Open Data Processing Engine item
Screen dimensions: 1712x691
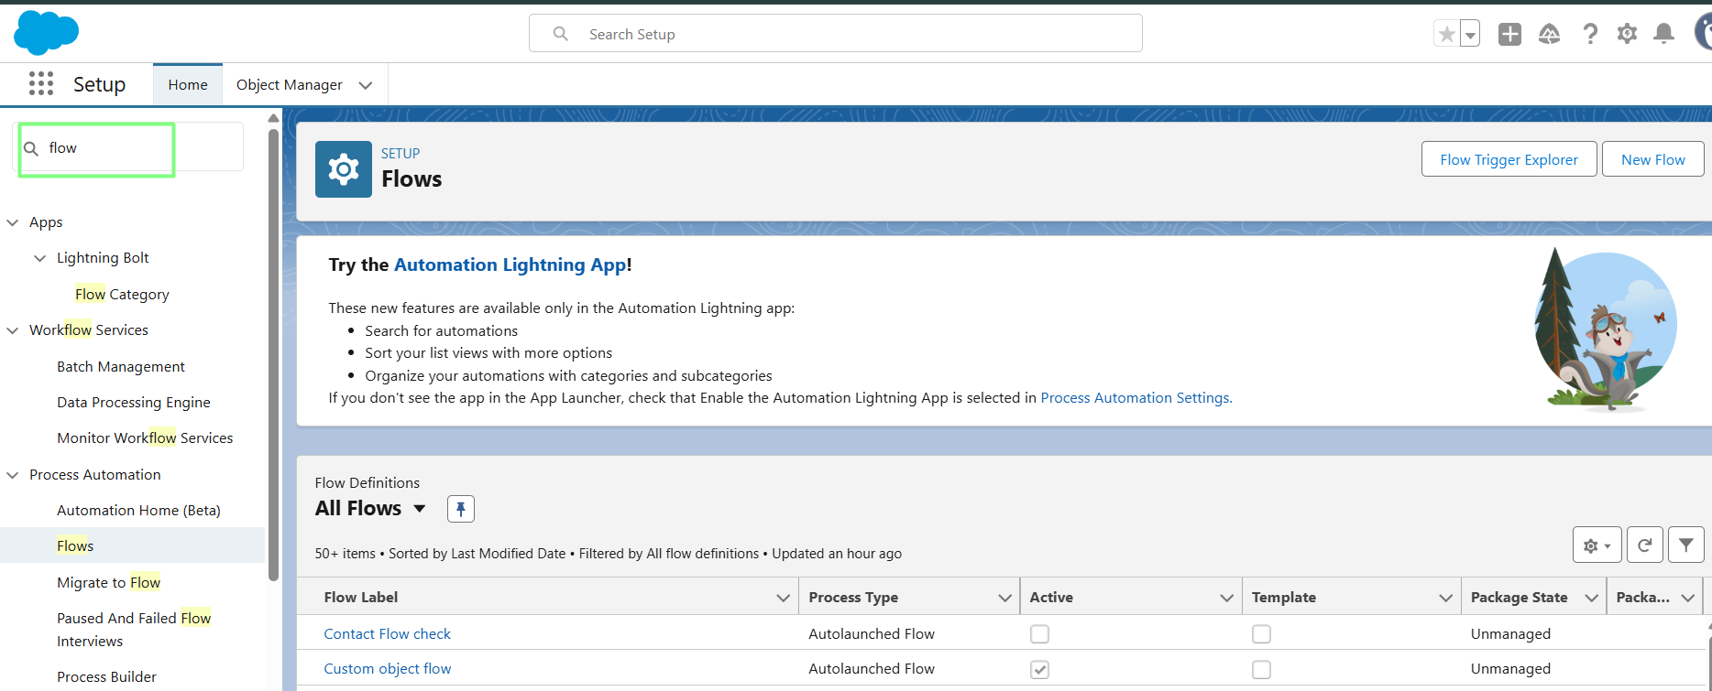[134, 402]
